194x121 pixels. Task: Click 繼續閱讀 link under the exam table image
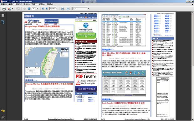point(108,99)
